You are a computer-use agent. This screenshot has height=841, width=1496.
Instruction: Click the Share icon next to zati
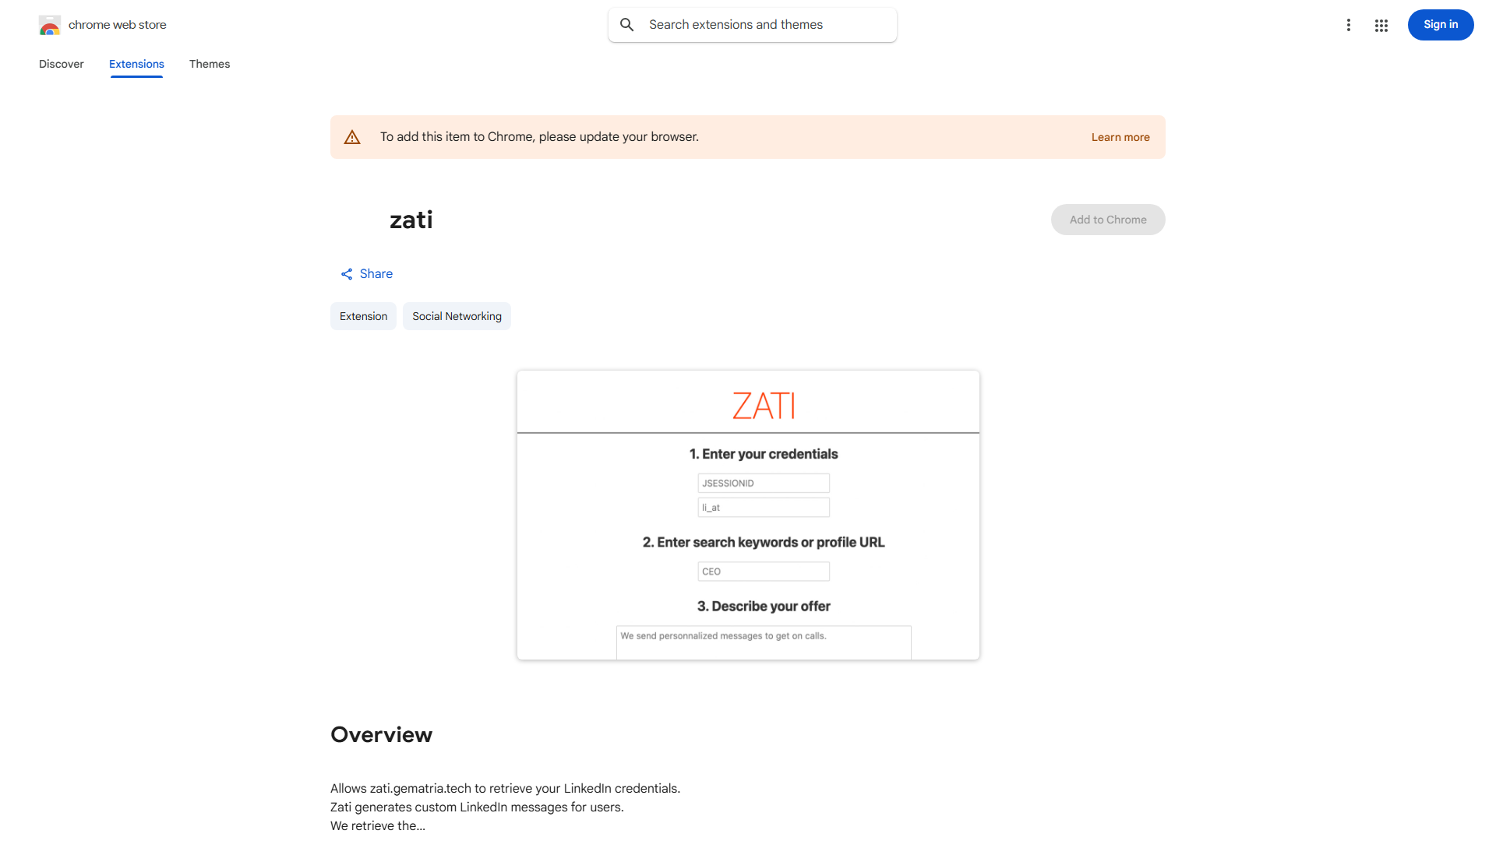point(347,273)
